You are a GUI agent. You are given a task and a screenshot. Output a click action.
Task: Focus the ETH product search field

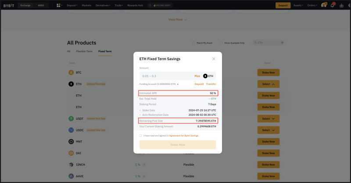[269, 43]
